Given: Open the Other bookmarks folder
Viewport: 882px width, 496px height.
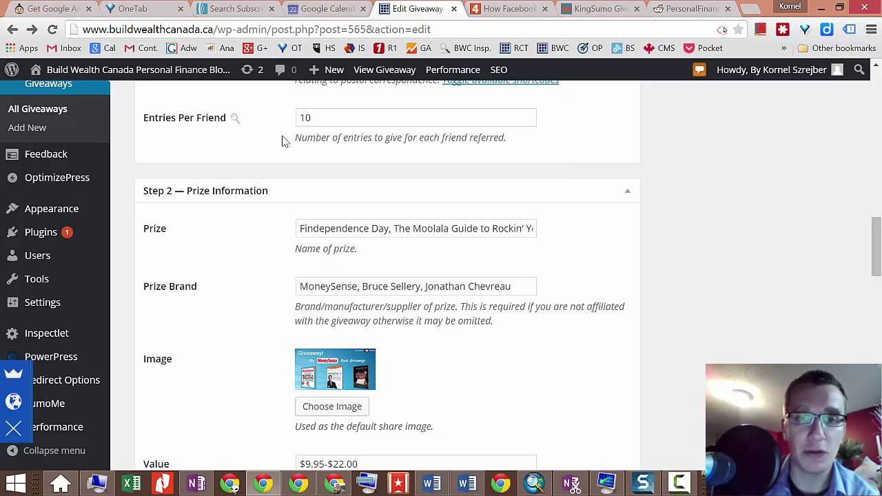Looking at the screenshot, I should tap(837, 48).
